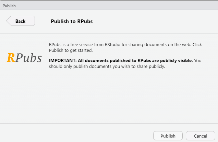Click 'RPubs is a free service' sentence
This screenshot has height=142, width=218.
point(73,45)
